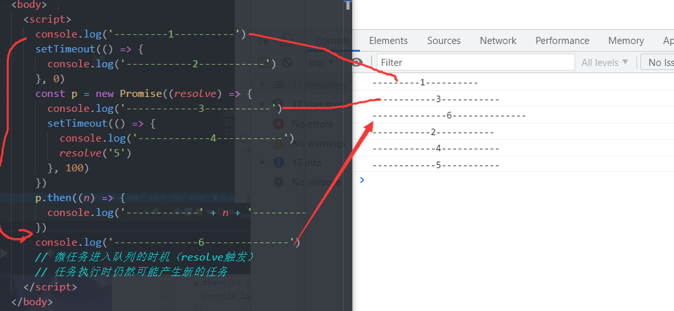Click the user avatar icon for user messages

tap(279, 104)
